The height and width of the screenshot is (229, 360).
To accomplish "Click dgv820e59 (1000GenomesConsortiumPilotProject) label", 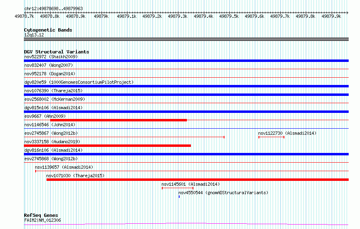I will pyautogui.click(x=79, y=82).
